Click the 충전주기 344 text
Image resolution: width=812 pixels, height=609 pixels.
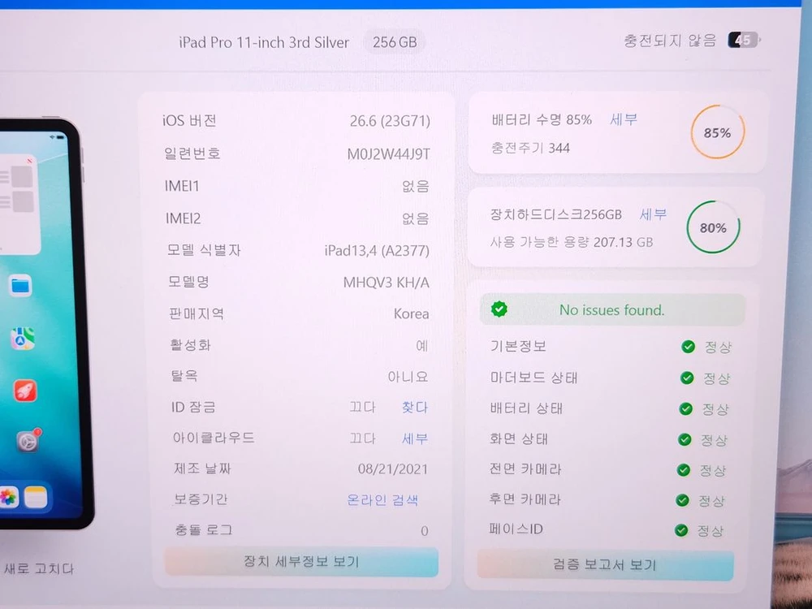click(531, 148)
